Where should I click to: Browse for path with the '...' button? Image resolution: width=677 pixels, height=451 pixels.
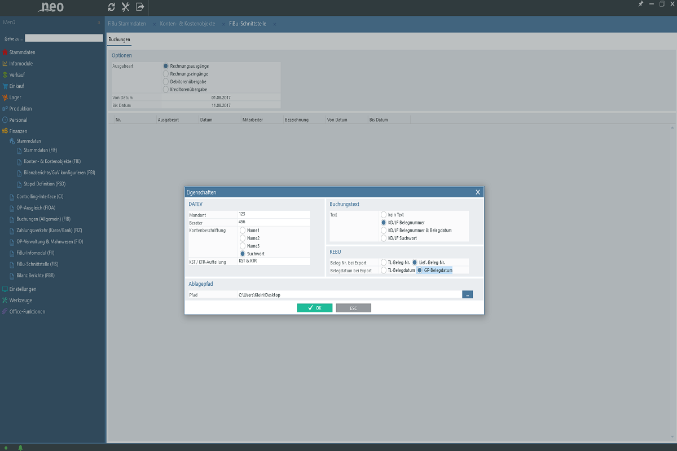pyautogui.click(x=467, y=295)
